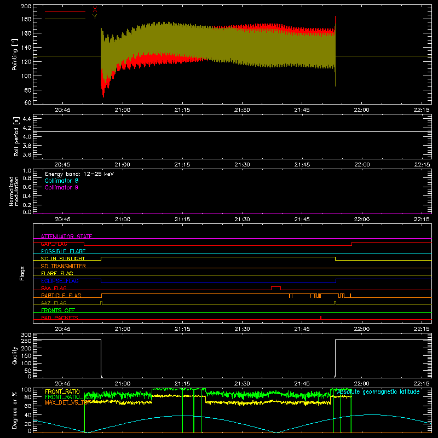The image size is (438, 438).
Task: Click the SAA_FLAG label
Action: click(x=54, y=288)
